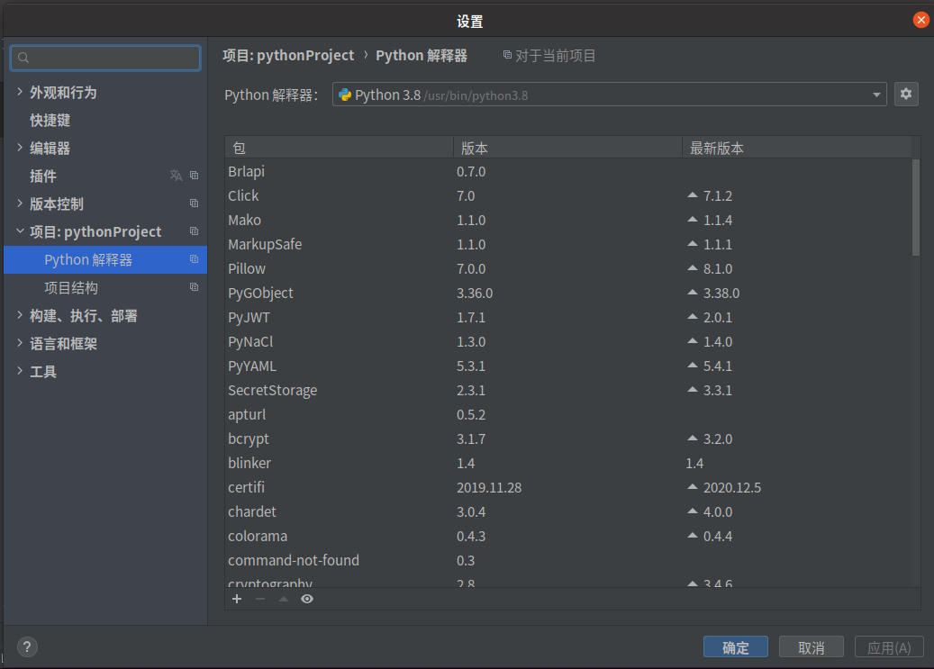Click the minus icon to uninstall package
The image size is (934, 669).
[x=260, y=599]
